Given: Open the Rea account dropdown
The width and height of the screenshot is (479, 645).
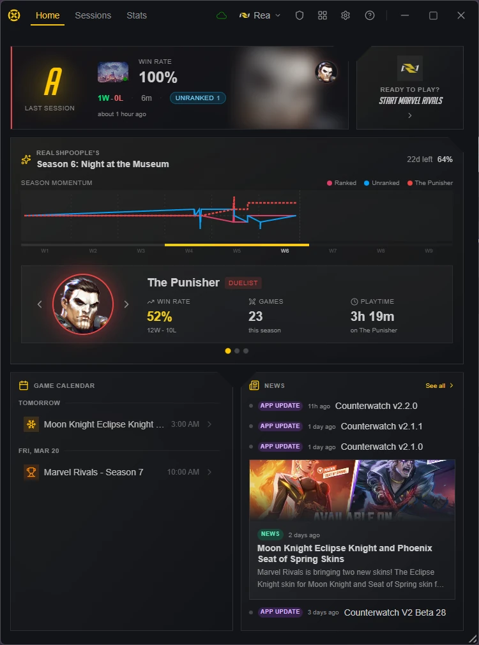Looking at the screenshot, I should pos(260,16).
